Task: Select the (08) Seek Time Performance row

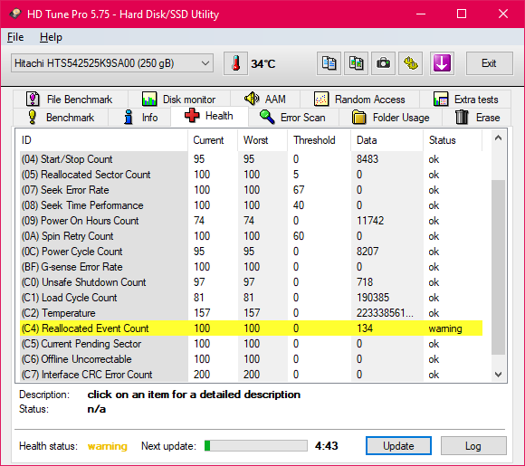Action: click(251, 205)
